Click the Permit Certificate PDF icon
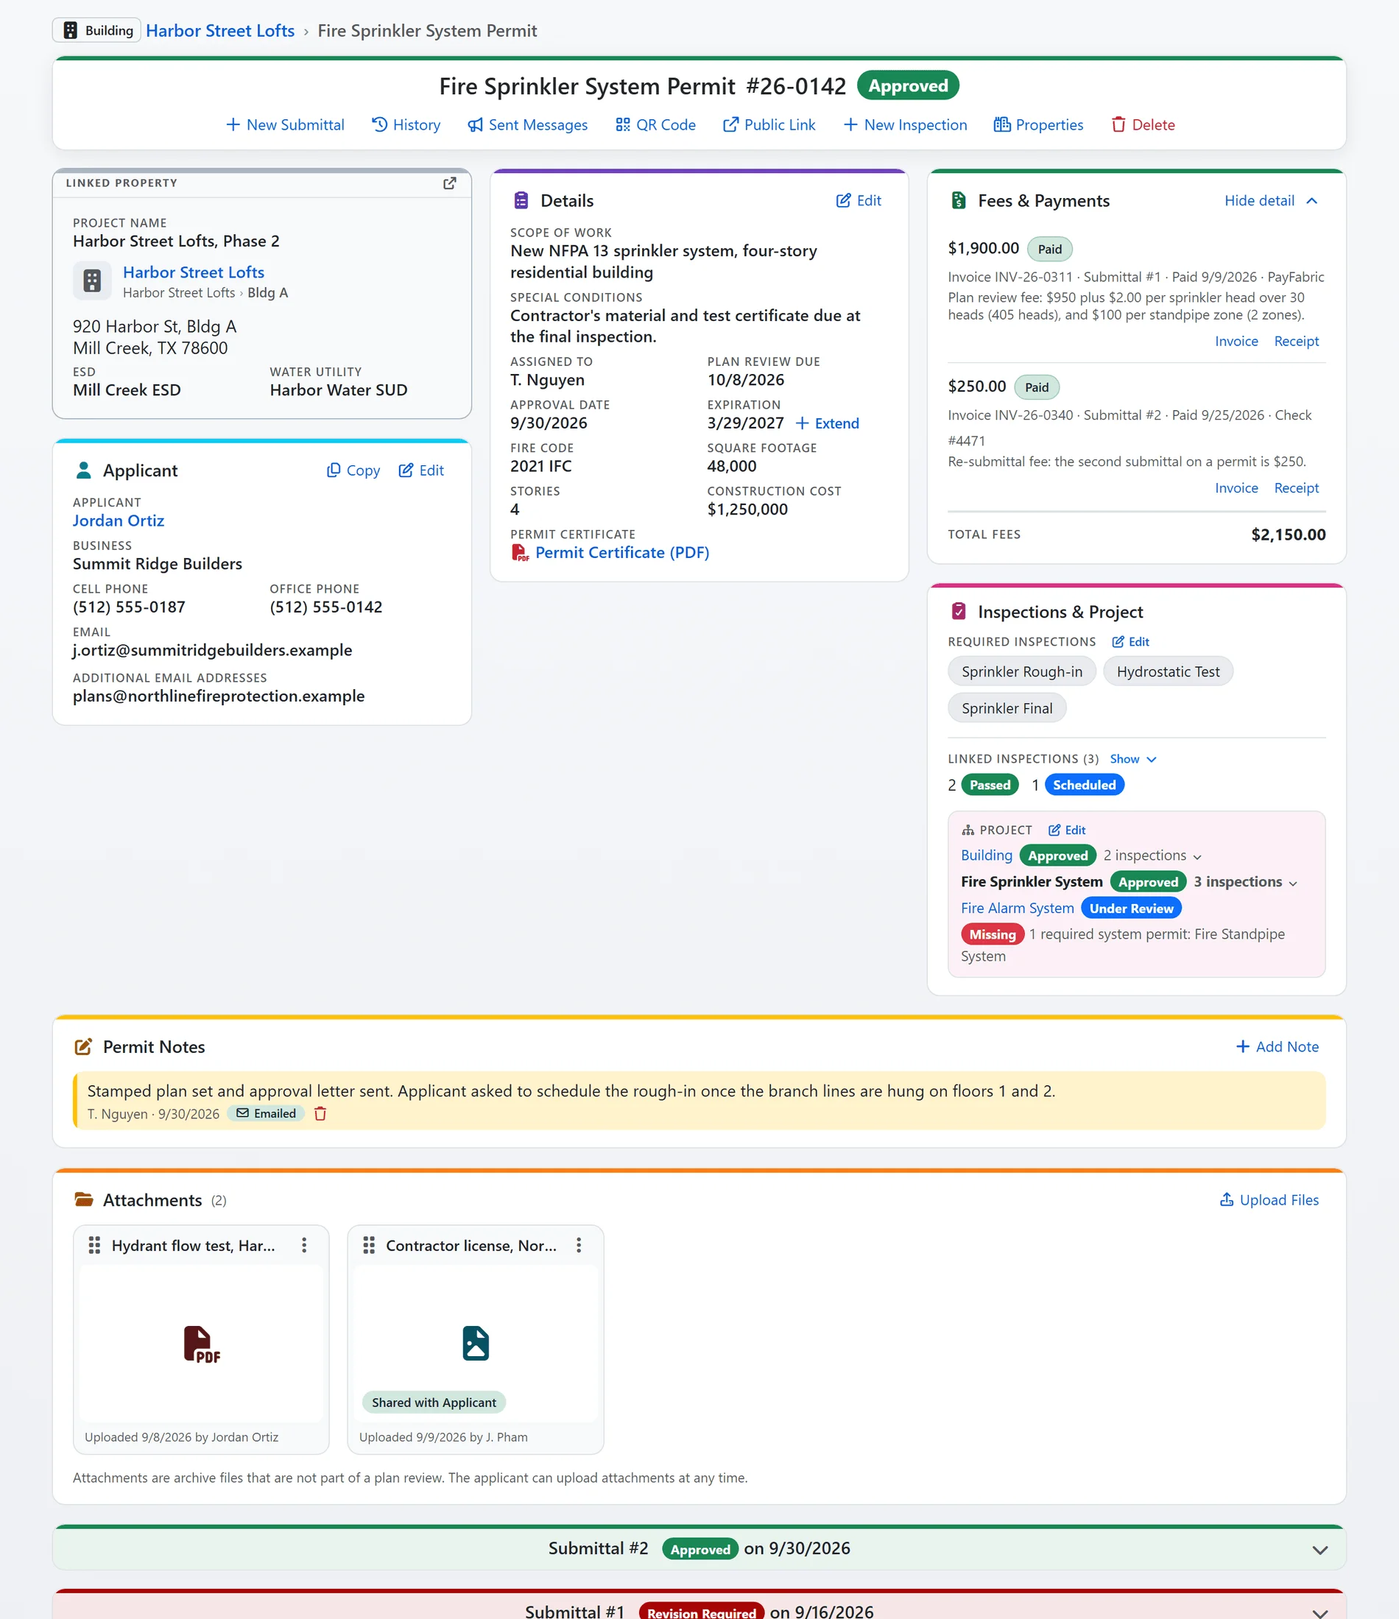Viewport: 1399px width, 1619px height. pyautogui.click(x=520, y=552)
